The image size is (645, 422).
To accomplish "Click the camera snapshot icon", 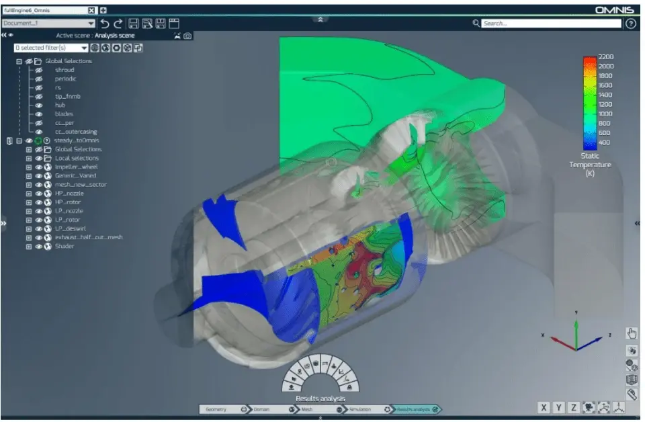I will (187, 36).
